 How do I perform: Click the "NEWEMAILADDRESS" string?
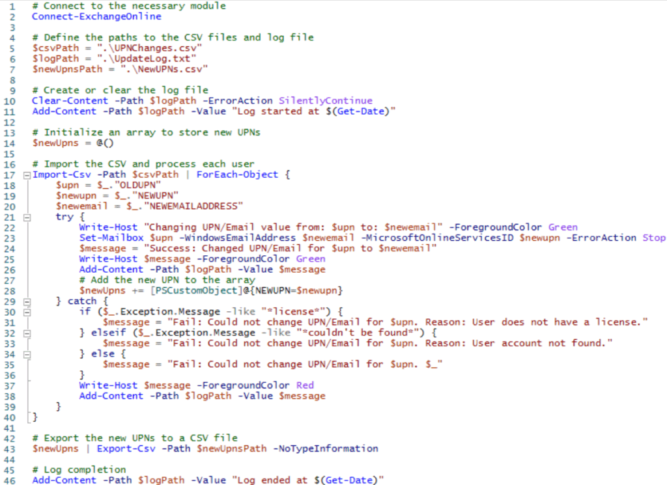[x=193, y=206]
